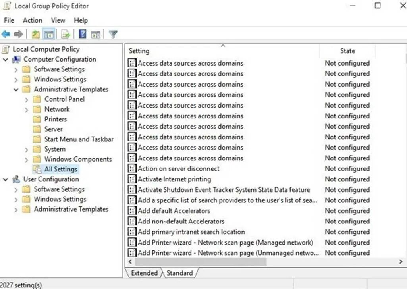Expand Software Settings under User Configuration
The image size is (407, 289).
16,190
